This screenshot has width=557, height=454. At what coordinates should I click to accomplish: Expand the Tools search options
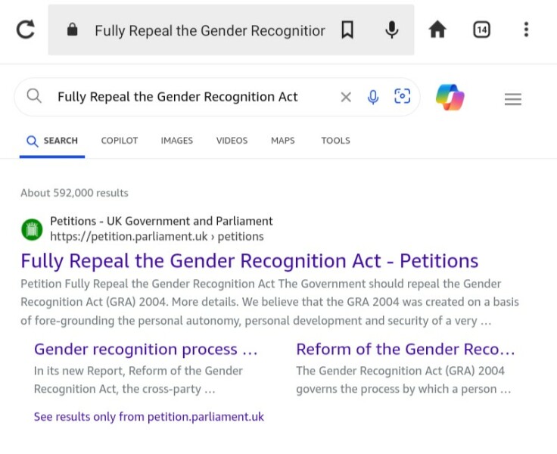coord(335,141)
